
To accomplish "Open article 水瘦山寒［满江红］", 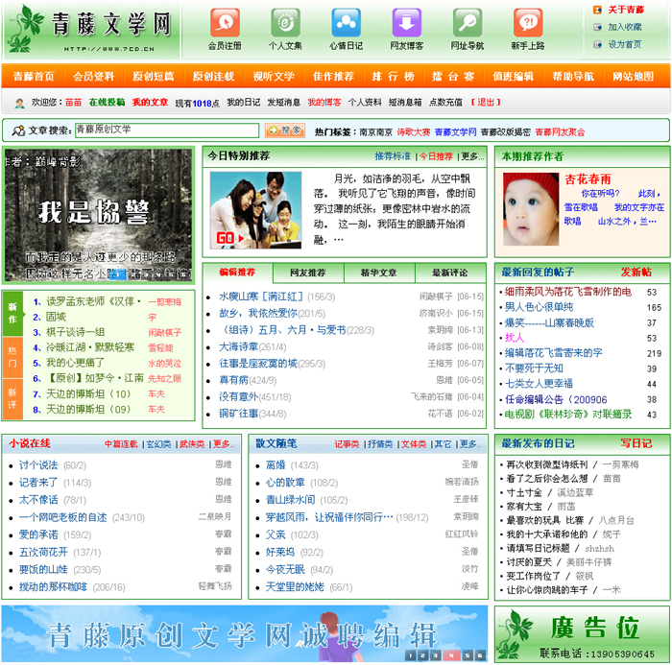I will tap(260, 297).
